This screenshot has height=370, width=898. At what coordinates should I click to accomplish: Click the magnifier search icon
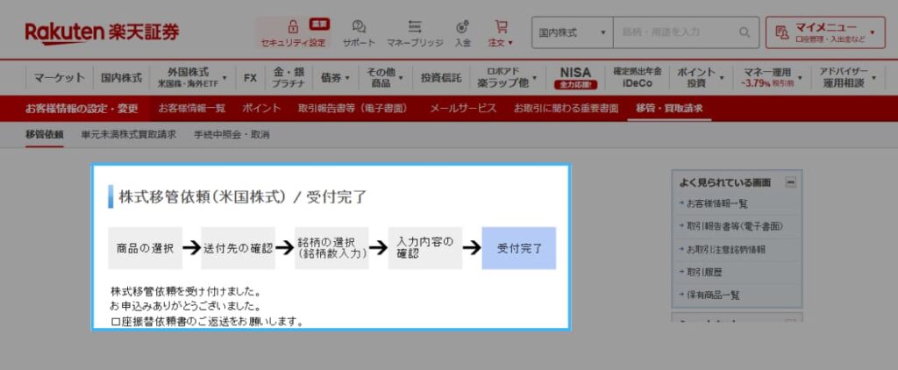(745, 32)
